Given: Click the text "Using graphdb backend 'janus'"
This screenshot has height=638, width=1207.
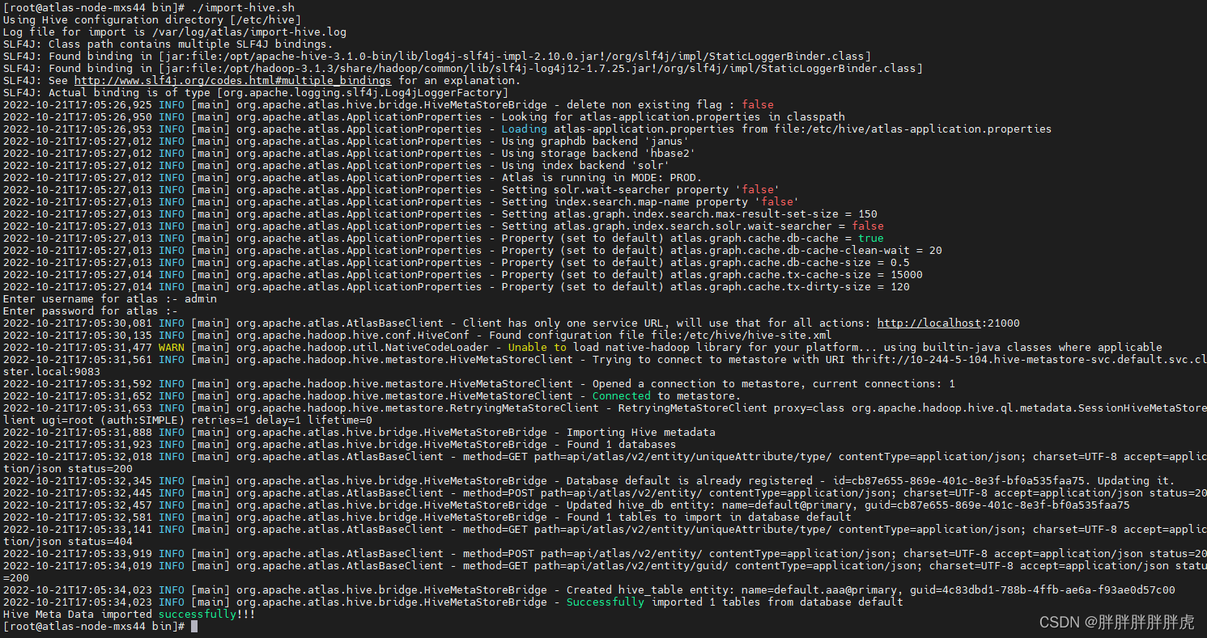Looking at the screenshot, I should pyautogui.click(x=595, y=142).
